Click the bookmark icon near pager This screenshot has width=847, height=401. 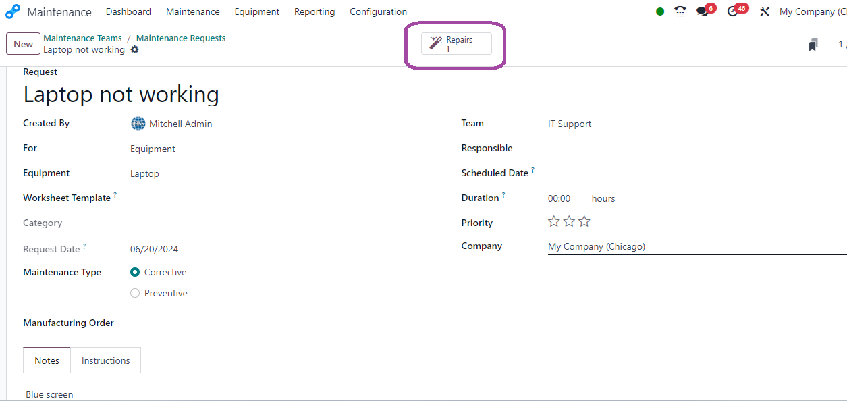point(813,45)
